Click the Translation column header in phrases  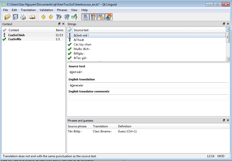click(105, 126)
